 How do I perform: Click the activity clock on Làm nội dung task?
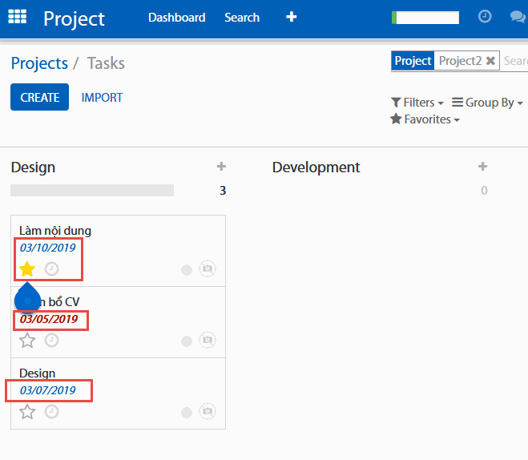point(51,269)
